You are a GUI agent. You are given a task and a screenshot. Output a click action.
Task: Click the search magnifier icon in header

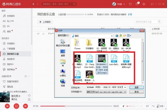coord(74,4)
